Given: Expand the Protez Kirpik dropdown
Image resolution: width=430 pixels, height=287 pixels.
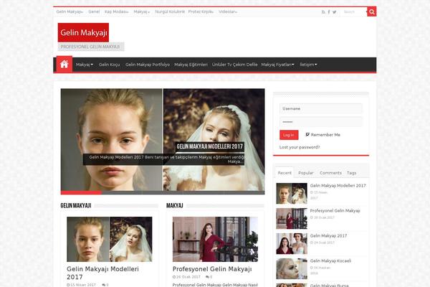Looking at the screenshot, I should click(x=201, y=11).
